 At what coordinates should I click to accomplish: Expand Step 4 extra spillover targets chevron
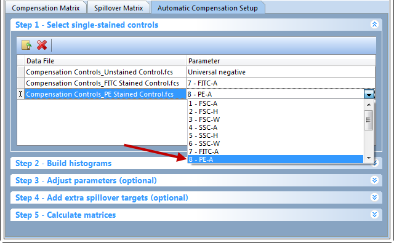click(374, 197)
